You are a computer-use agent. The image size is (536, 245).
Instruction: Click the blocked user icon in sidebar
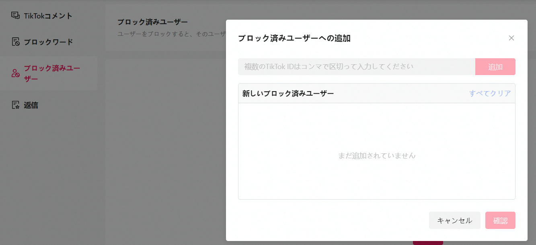click(x=15, y=73)
